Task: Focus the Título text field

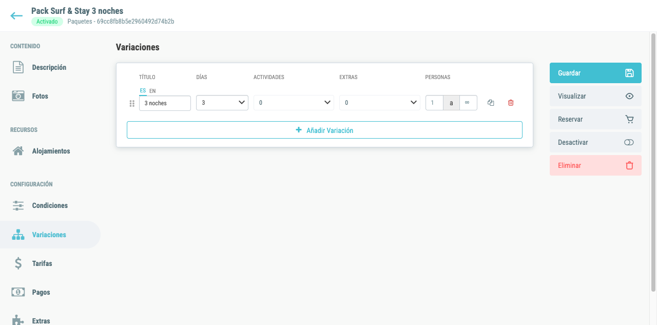Action: 165,103
